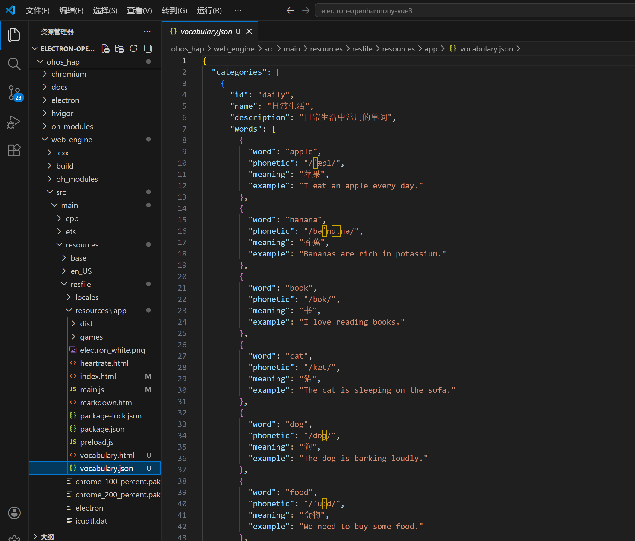Open the Extensions view
Image resolution: width=635 pixels, height=541 pixels.
click(x=14, y=150)
